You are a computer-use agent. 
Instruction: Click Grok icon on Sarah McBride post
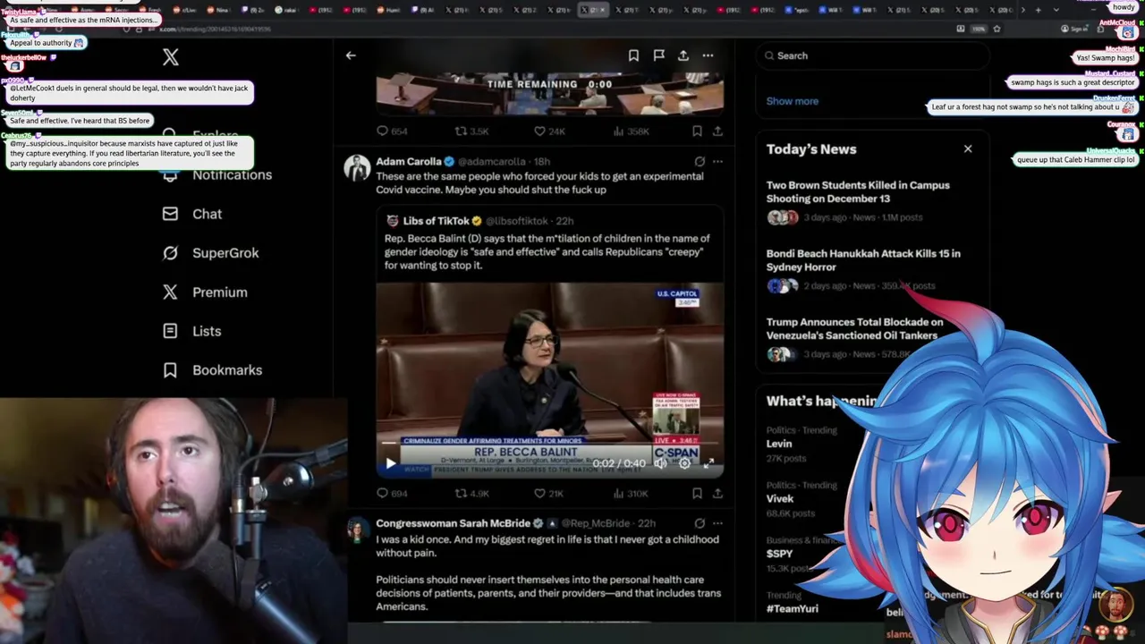tap(700, 523)
